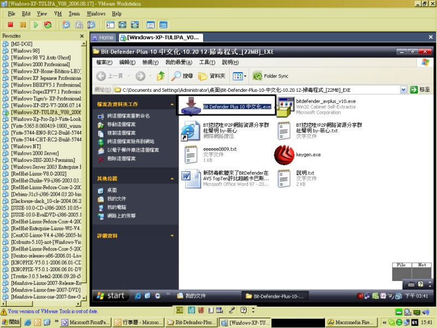Expand the 詳細資料 panel

pyautogui.click(x=172, y=236)
